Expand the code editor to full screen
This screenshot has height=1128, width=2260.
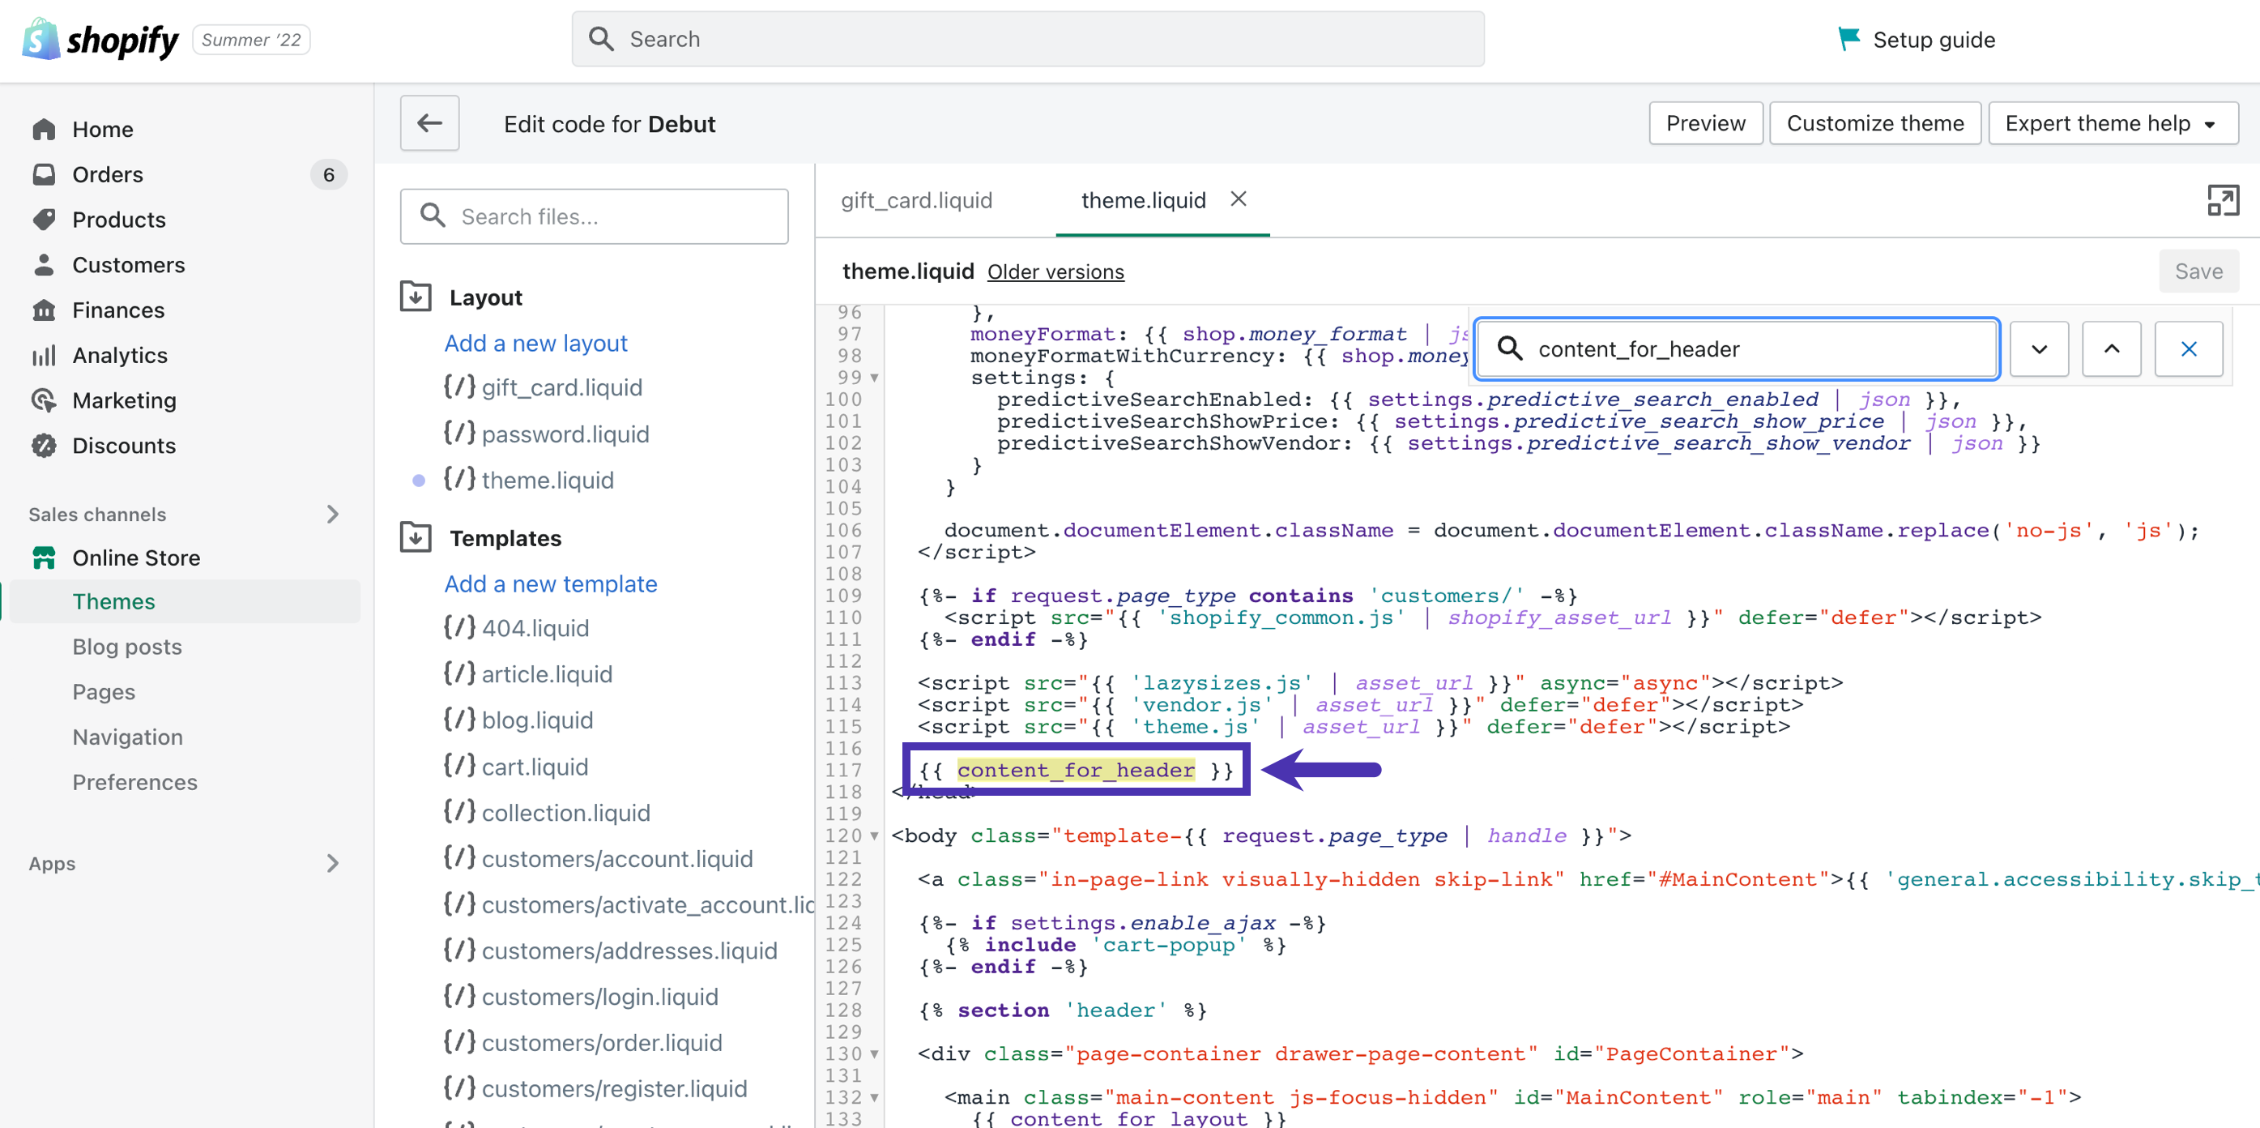[2224, 200]
